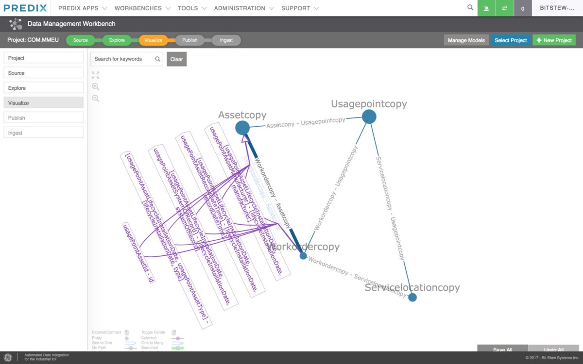Switch to the Publish workflow step

[x=189, y=40]
